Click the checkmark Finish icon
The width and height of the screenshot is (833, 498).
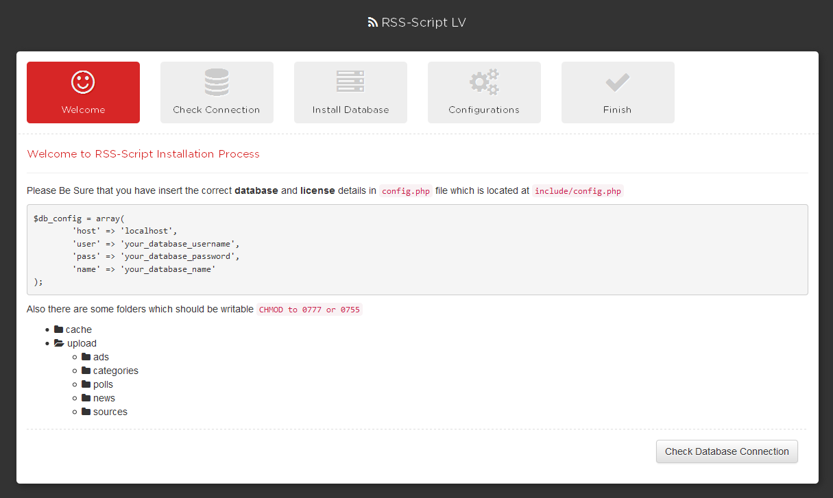[618, 83]
